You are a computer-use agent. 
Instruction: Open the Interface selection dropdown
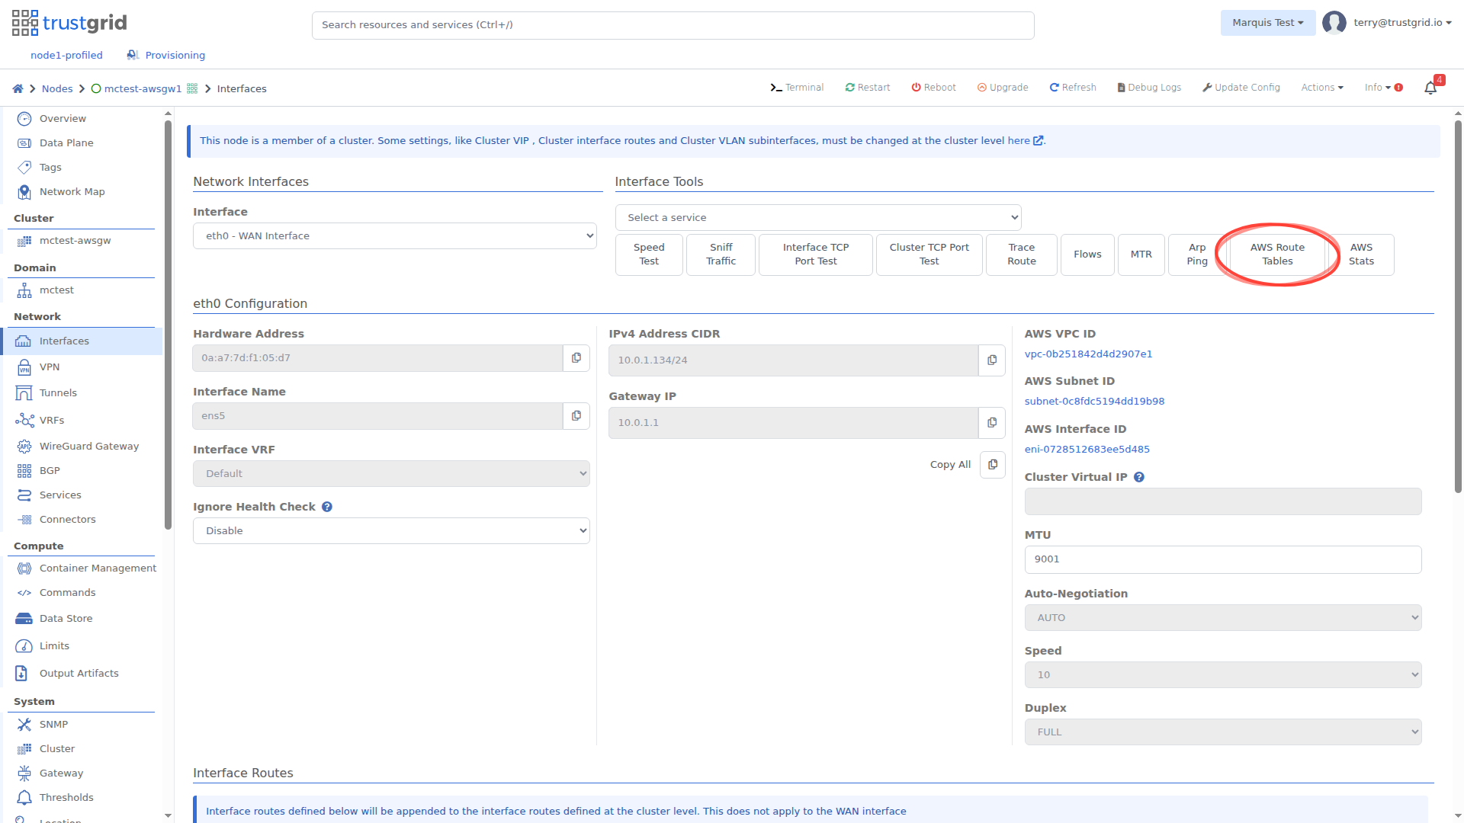(x=394, y=236)
